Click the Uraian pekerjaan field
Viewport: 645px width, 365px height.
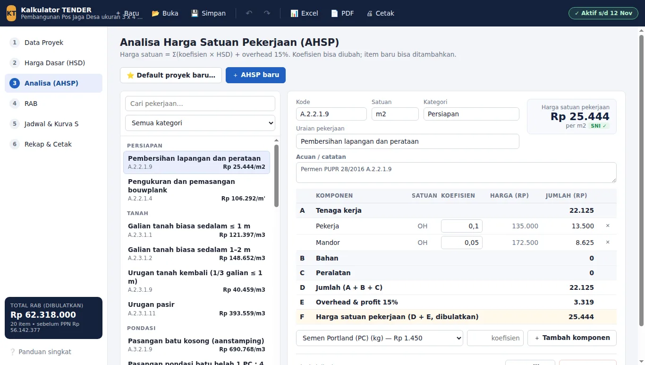(407, 141)
